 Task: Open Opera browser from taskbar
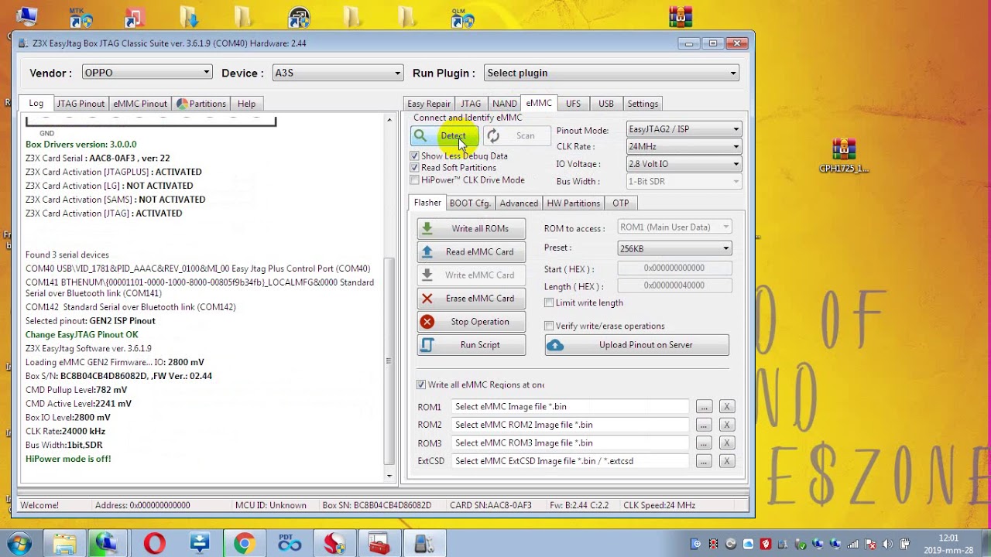click(154, 544)
